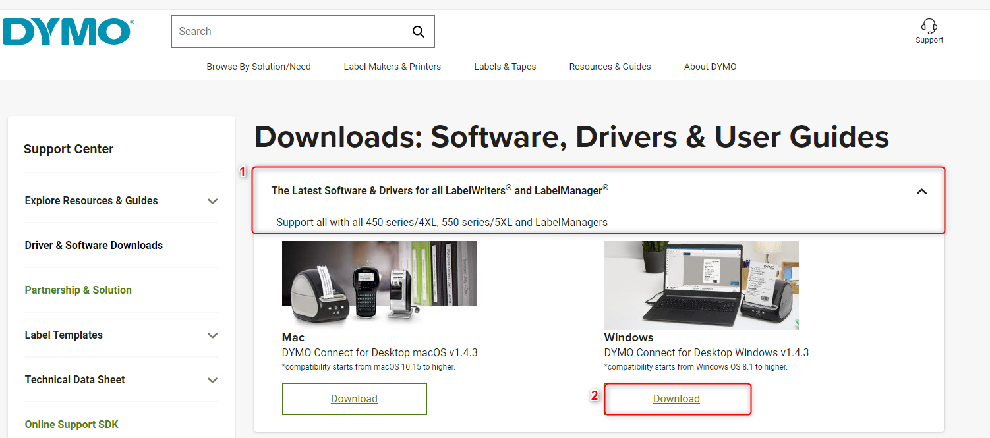990x438 pixels.
Task: Open Partnership & Solution link
Action: point(78,290)
